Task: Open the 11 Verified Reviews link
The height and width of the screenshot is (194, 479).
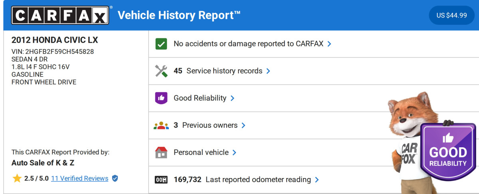Action: [x=79, y=178]
